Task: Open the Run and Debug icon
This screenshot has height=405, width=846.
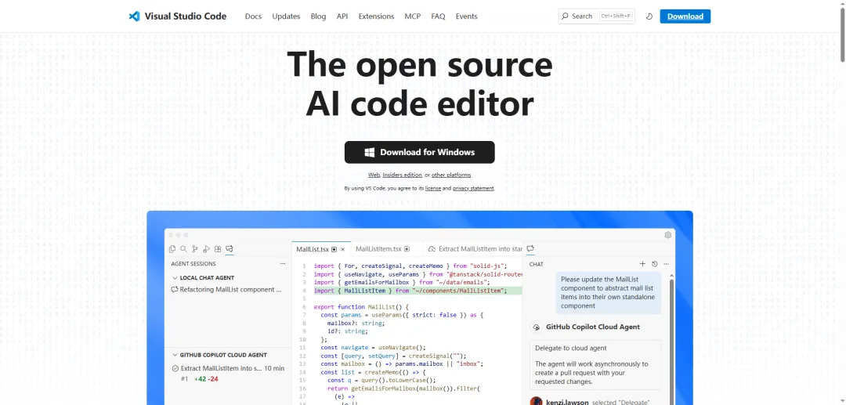Action: [206, 249]
